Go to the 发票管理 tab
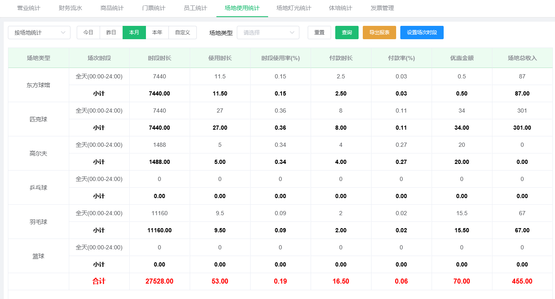This screenshot has width=555, height=299. pyautogui.click(x=381, y=8)
